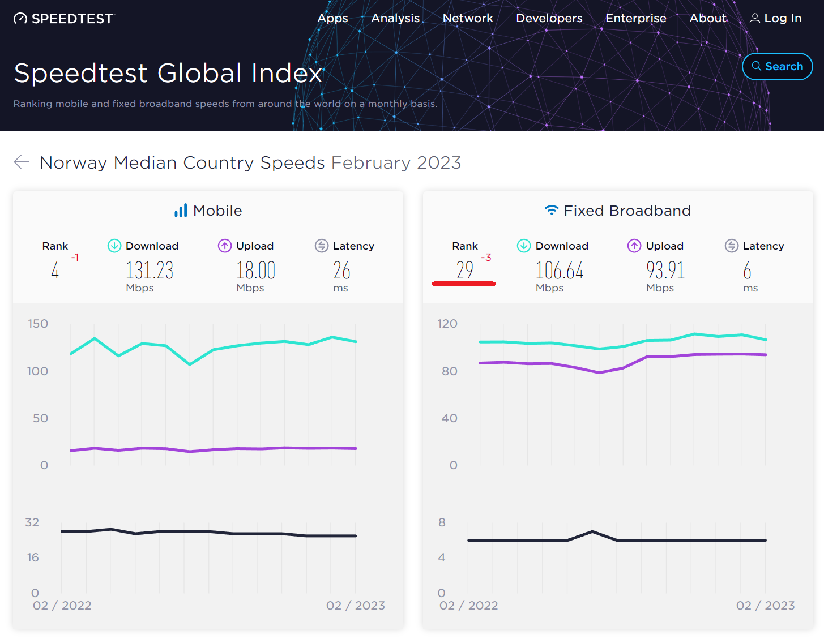This screenshot has width=824, height=639.
Task: Click Mobile latency value 26
Action: [x=341, y=271]
